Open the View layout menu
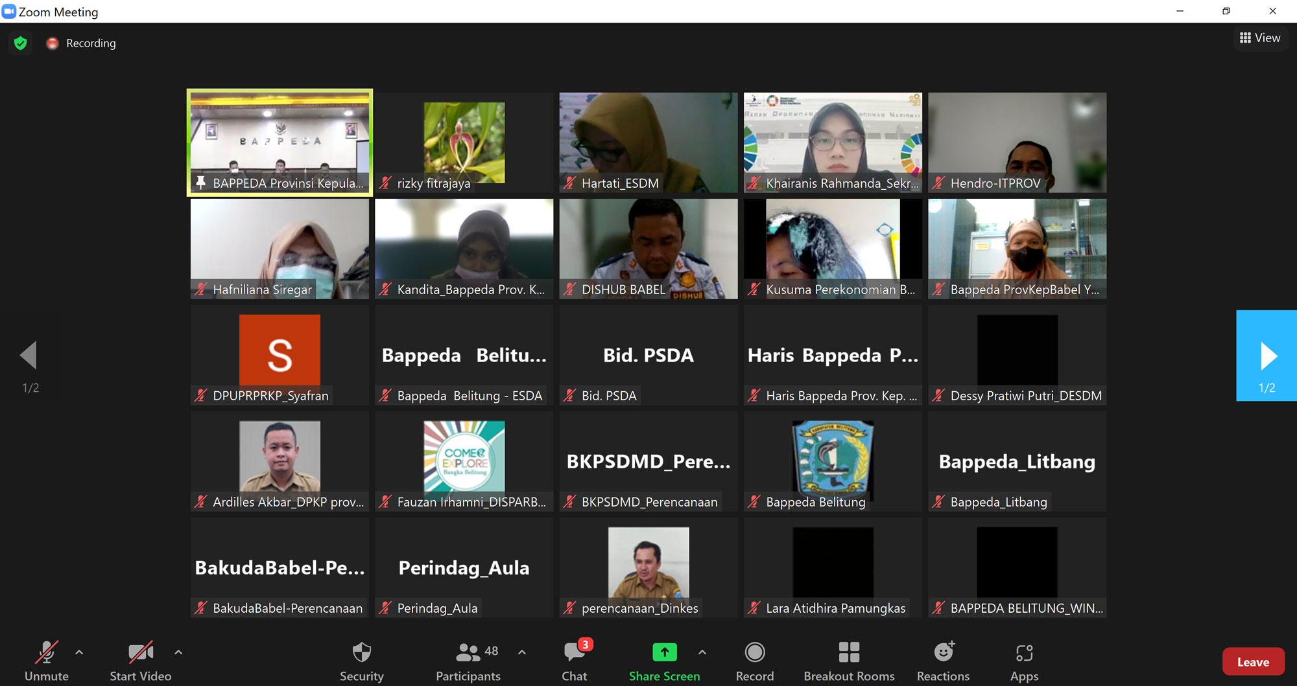The image size is (1297, 686). [1260, 38]
